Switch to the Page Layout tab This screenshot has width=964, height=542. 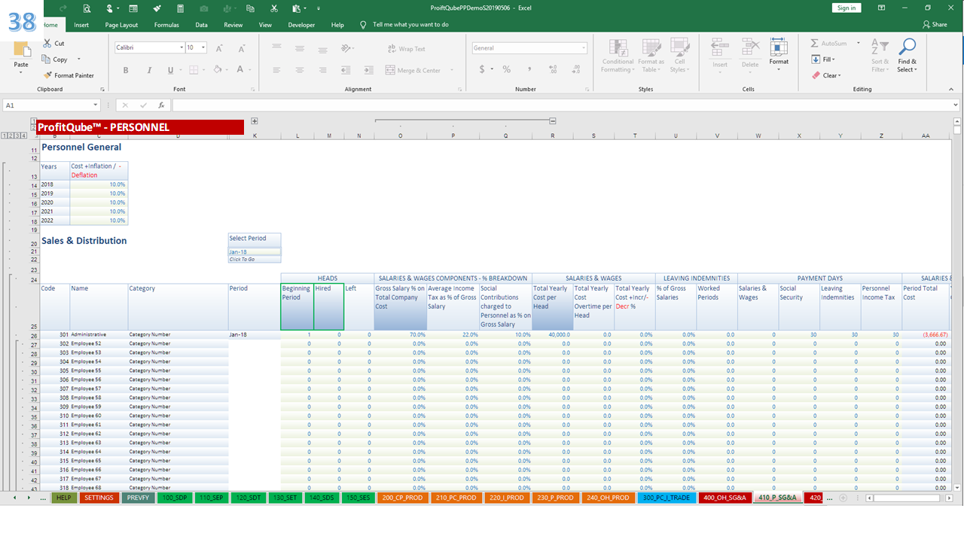(121, 25)
